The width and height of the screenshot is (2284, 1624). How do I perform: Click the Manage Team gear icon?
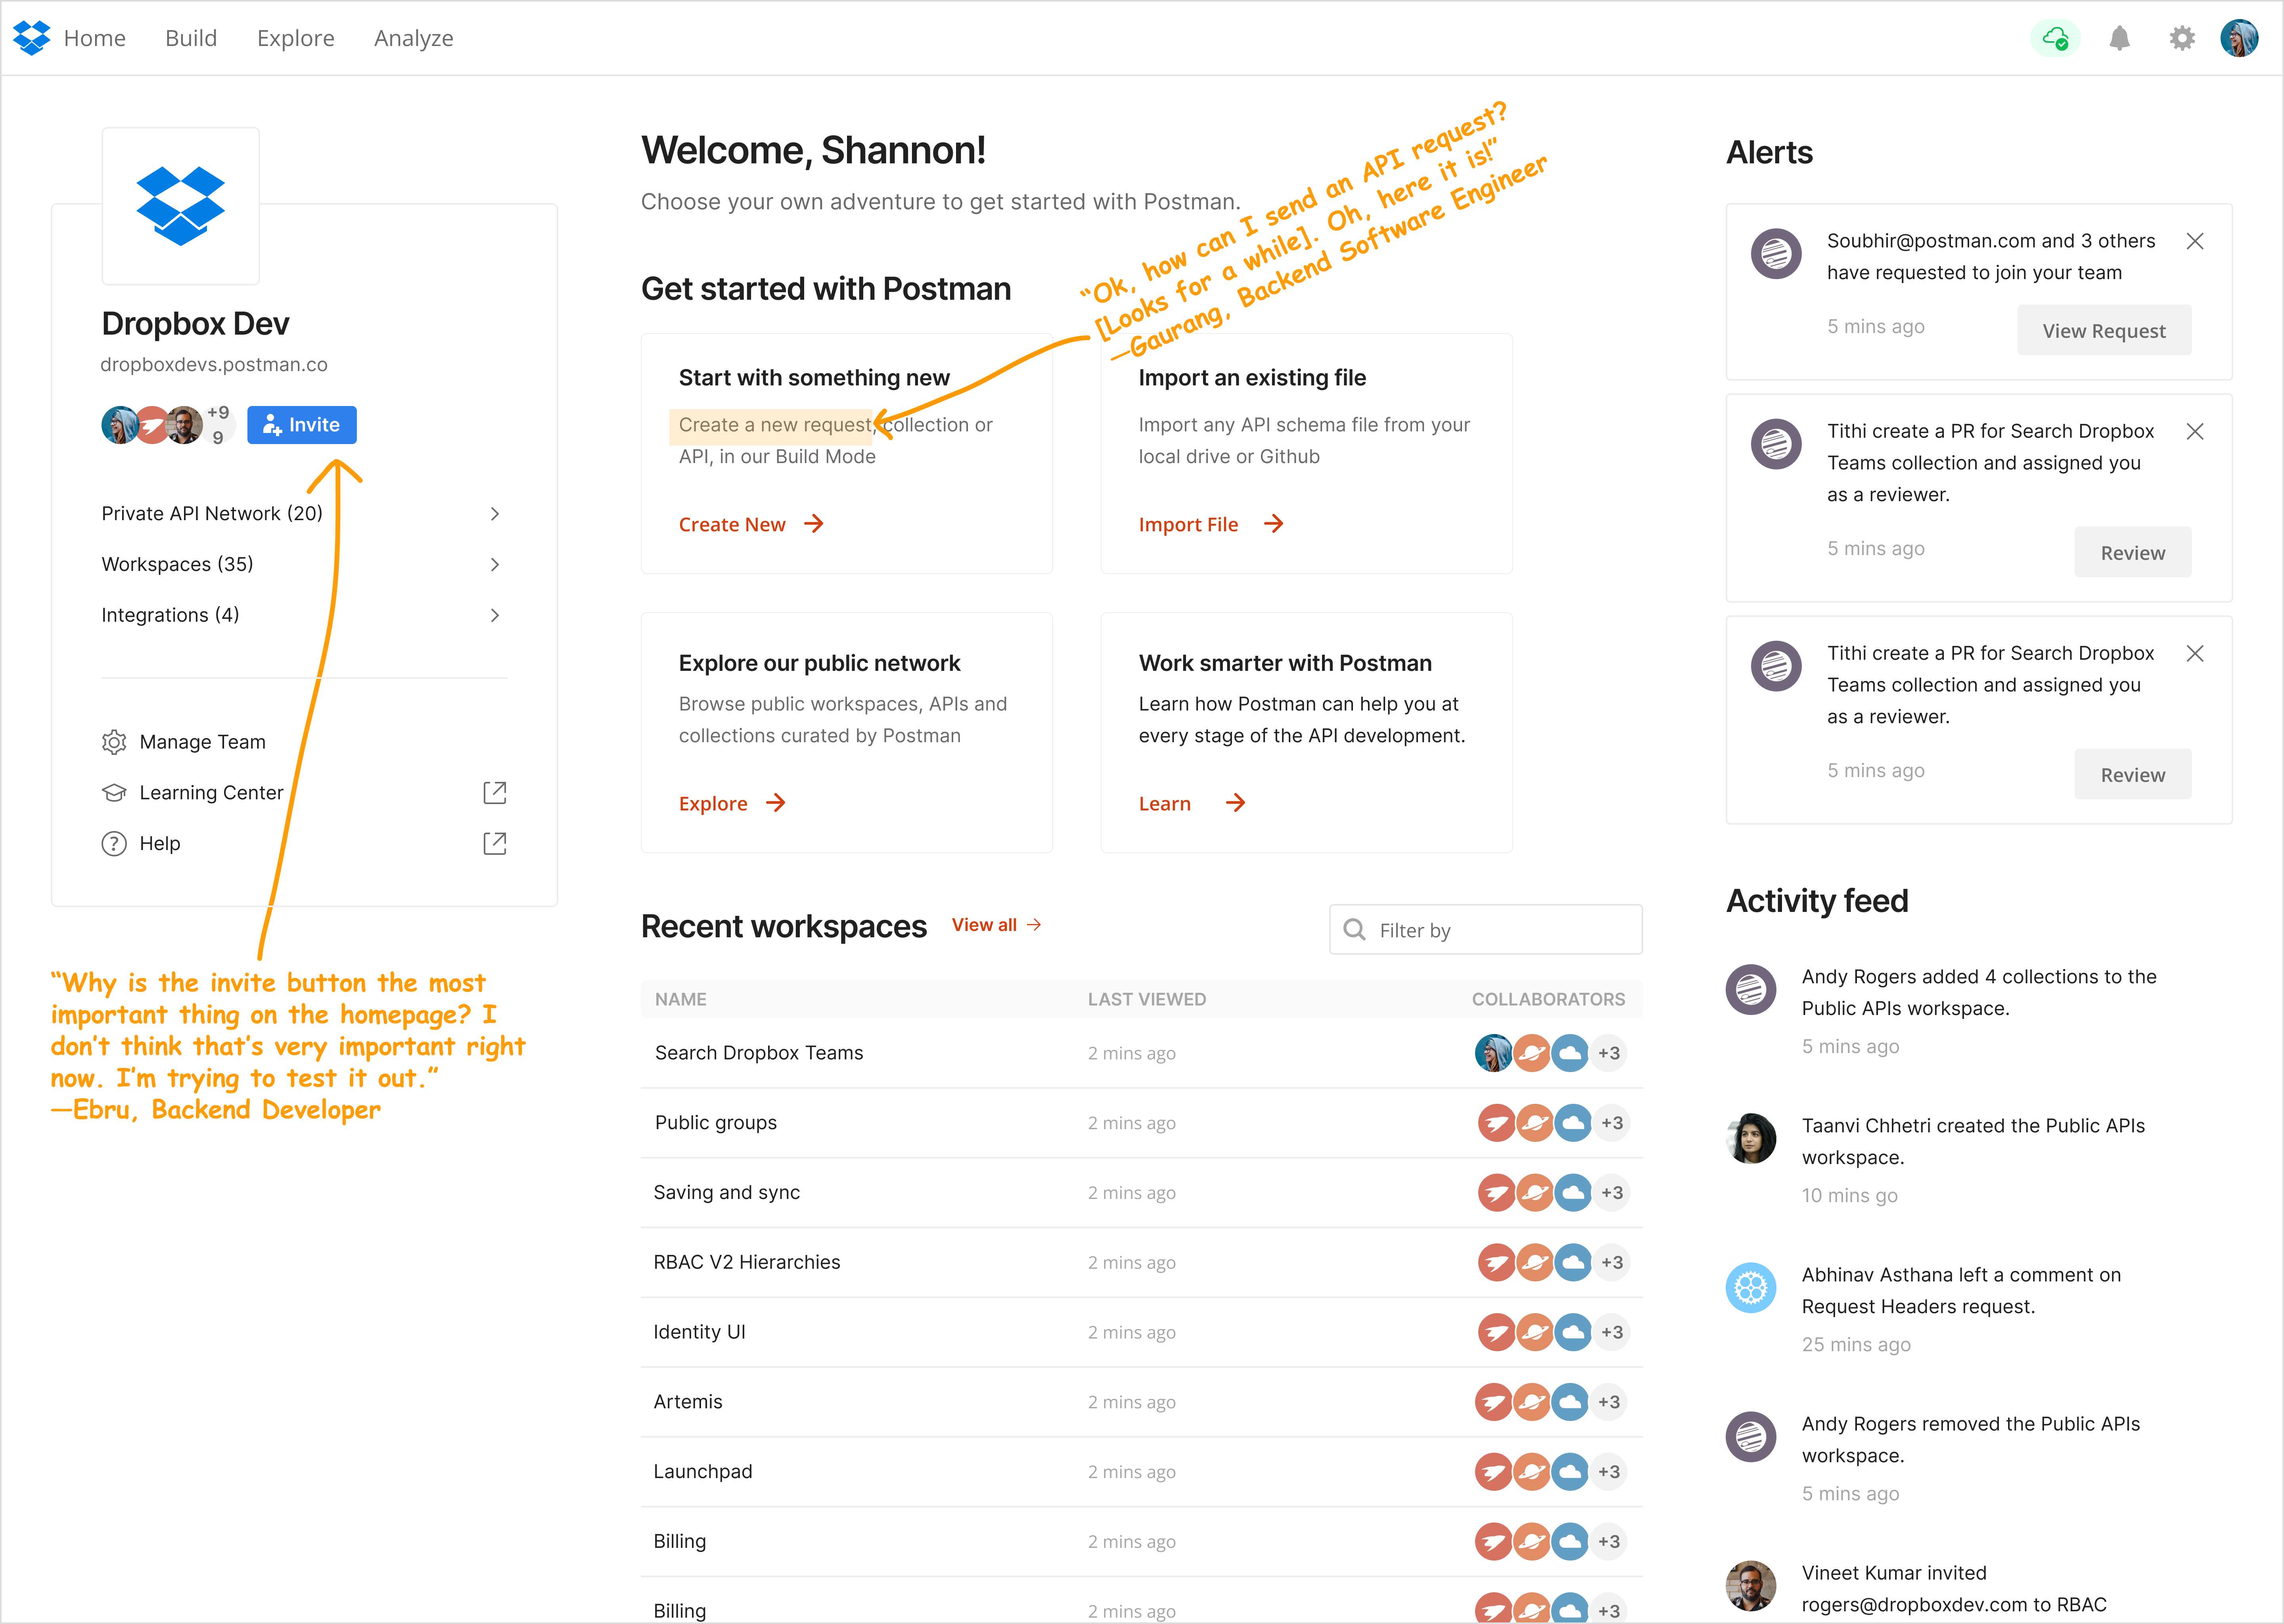[114, 742]
